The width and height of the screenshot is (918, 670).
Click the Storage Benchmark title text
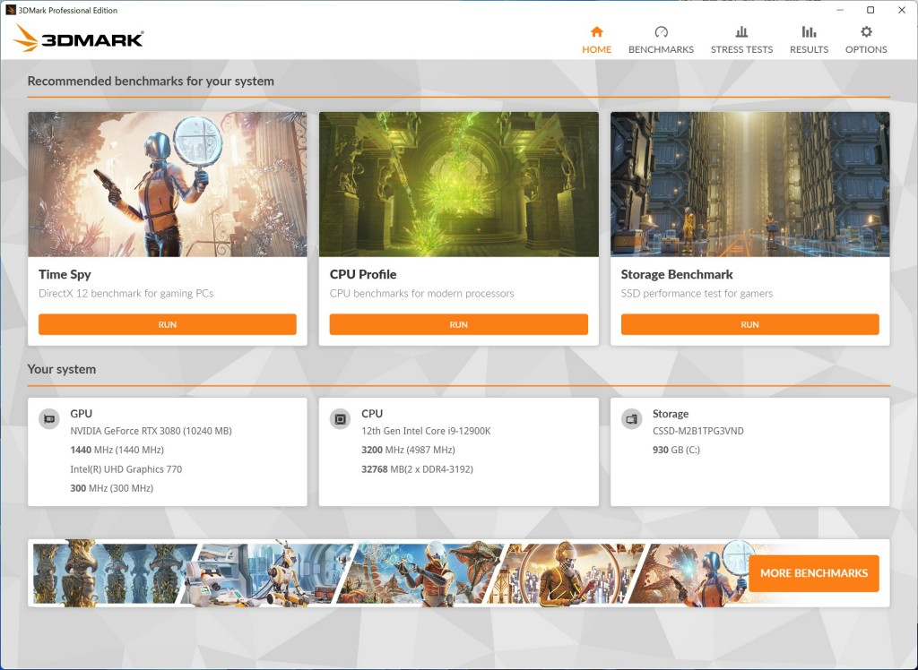677,274
